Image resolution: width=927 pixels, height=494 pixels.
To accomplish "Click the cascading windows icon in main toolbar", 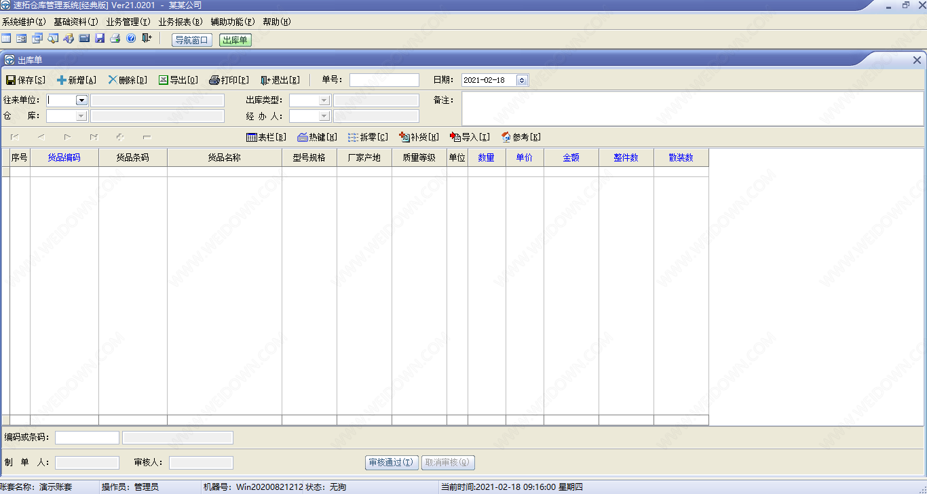I will [x=37, y=39].
